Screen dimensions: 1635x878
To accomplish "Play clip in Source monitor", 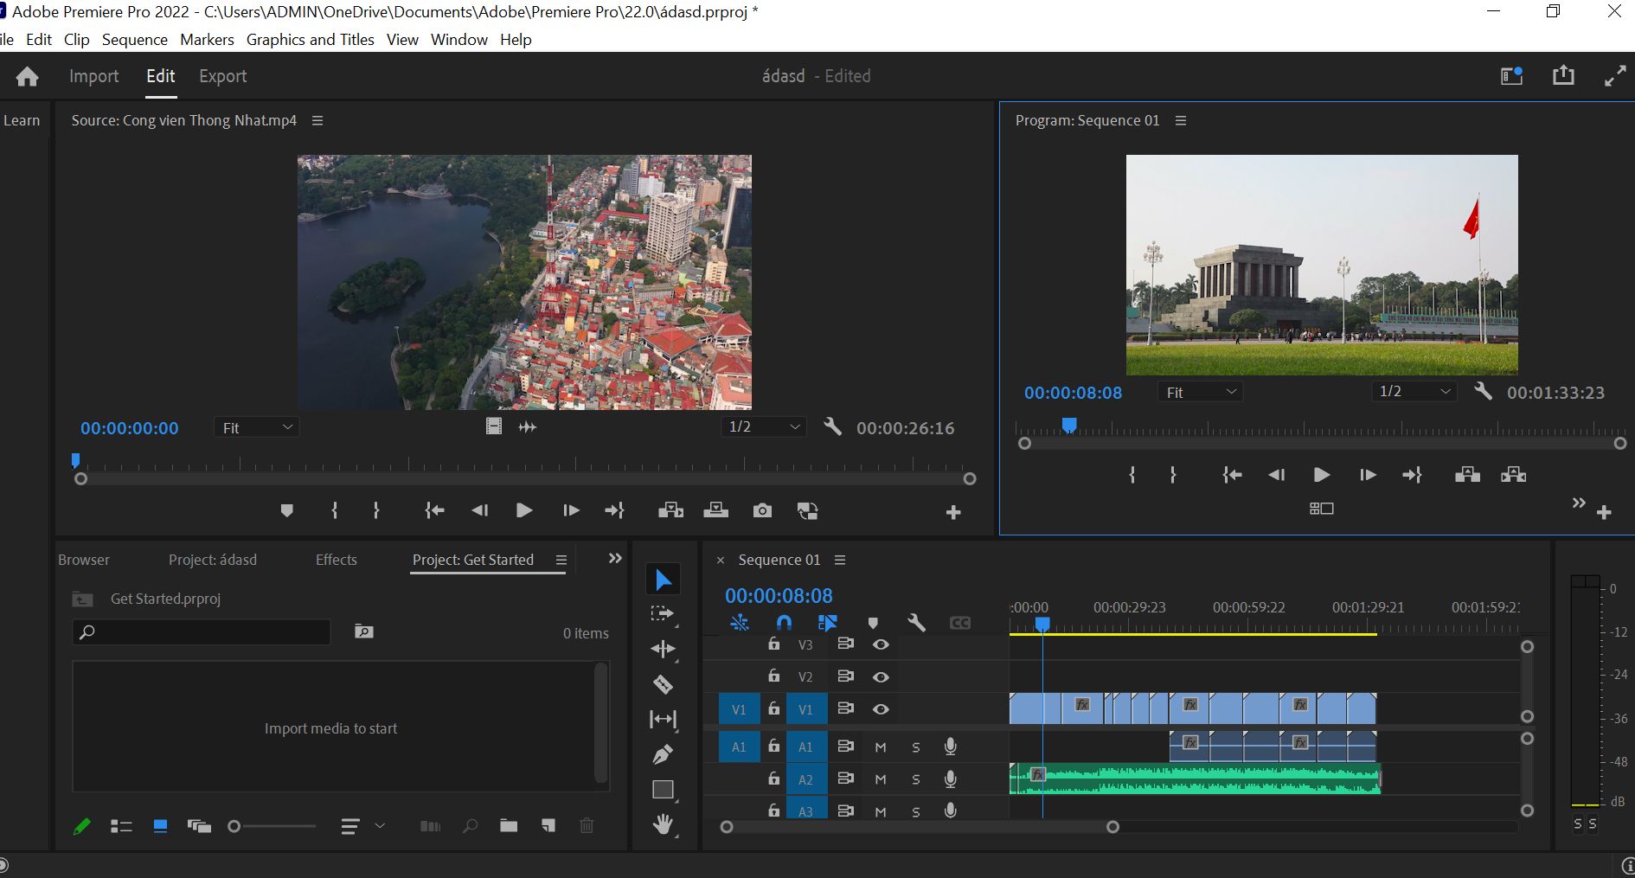I will coord(523,510).
